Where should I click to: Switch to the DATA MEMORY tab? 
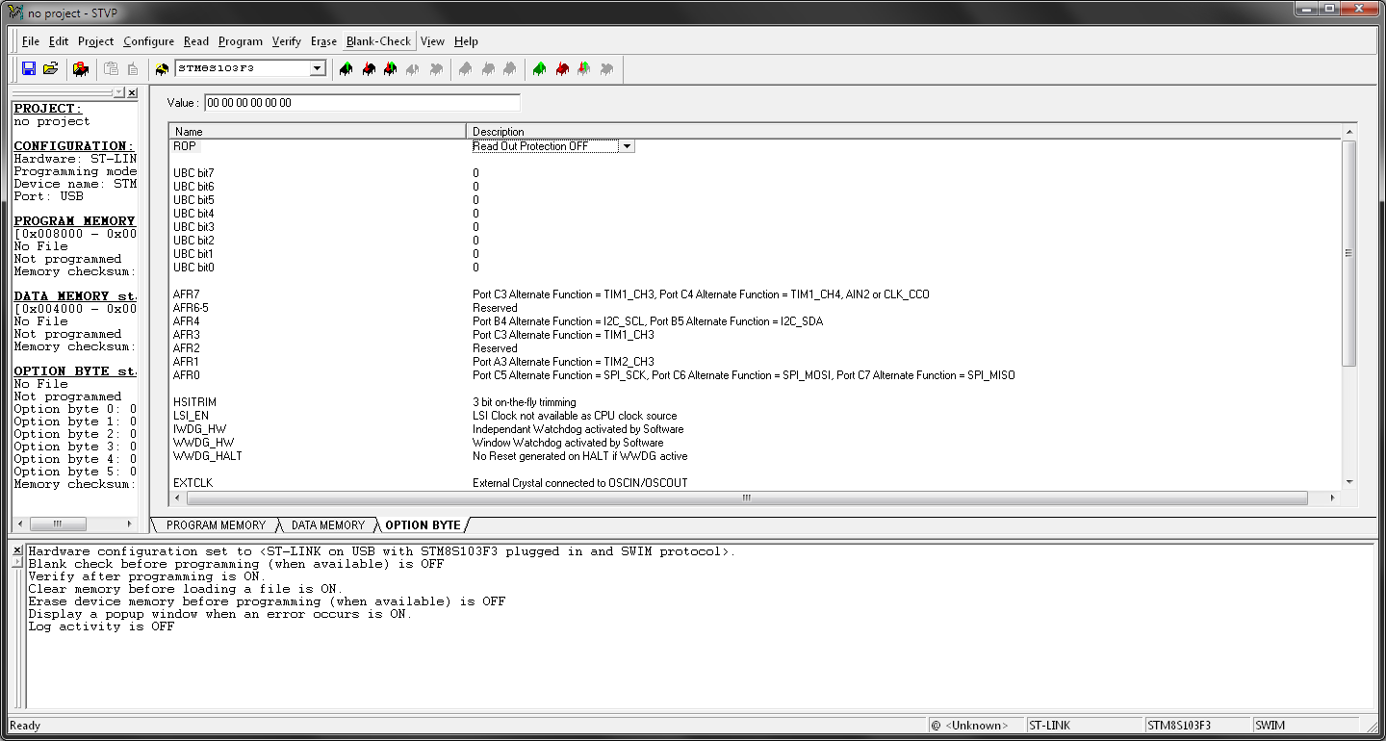click(328, 525)
